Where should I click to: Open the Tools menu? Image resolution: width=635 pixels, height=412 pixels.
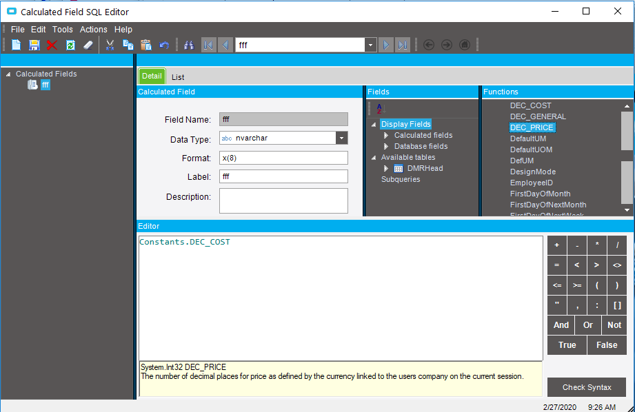point(62,30)
